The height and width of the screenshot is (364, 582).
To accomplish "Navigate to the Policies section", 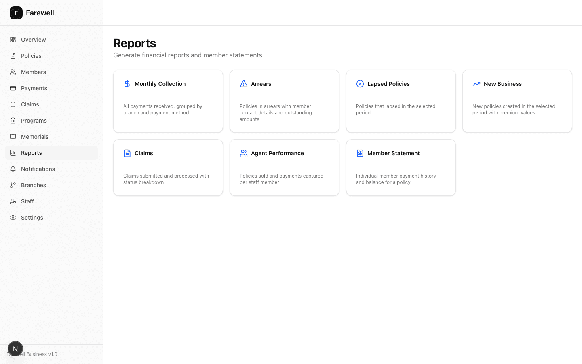I will (31, 55).
